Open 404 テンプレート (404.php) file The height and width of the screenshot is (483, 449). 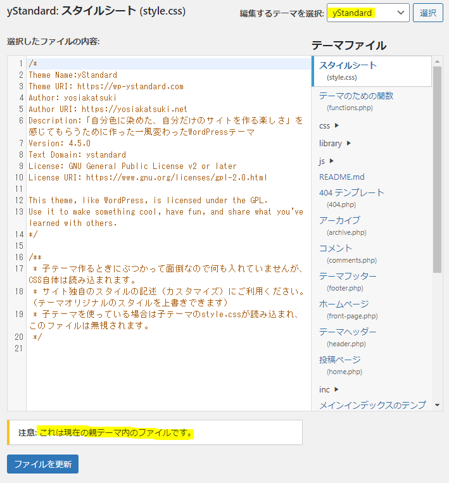[351, 198]
